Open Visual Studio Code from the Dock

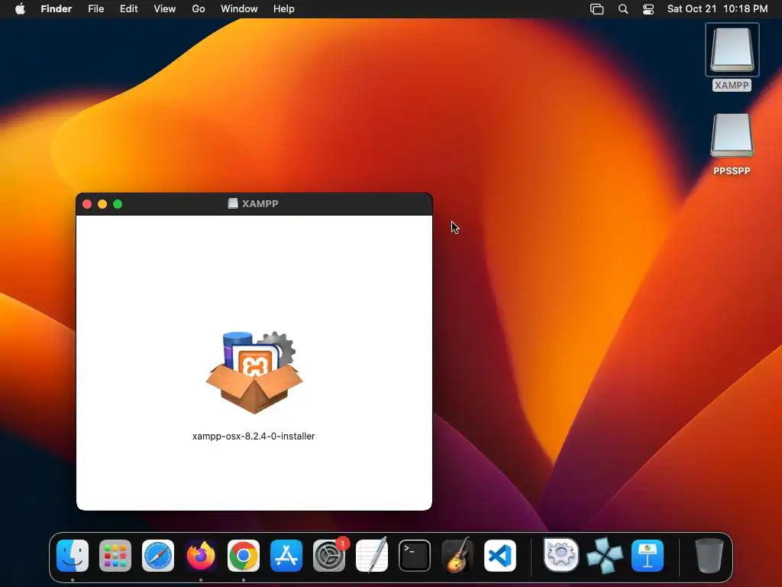(x=500, y=556)
